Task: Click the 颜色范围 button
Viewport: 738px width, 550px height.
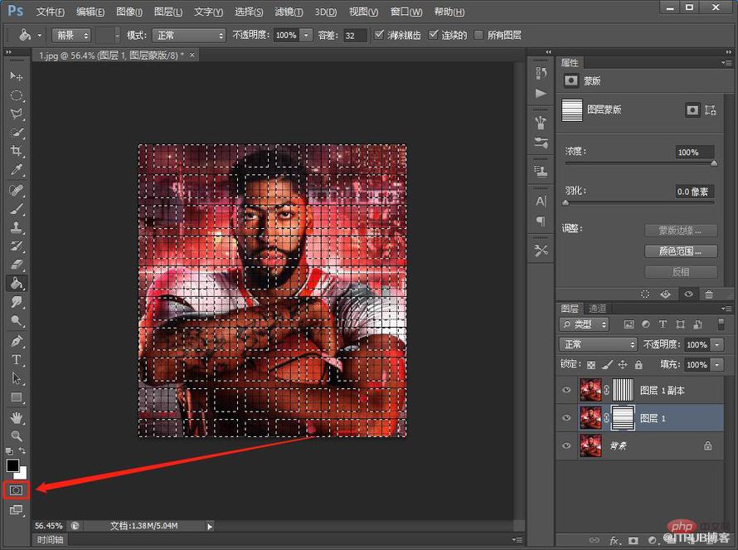Action: coord(681,251)
